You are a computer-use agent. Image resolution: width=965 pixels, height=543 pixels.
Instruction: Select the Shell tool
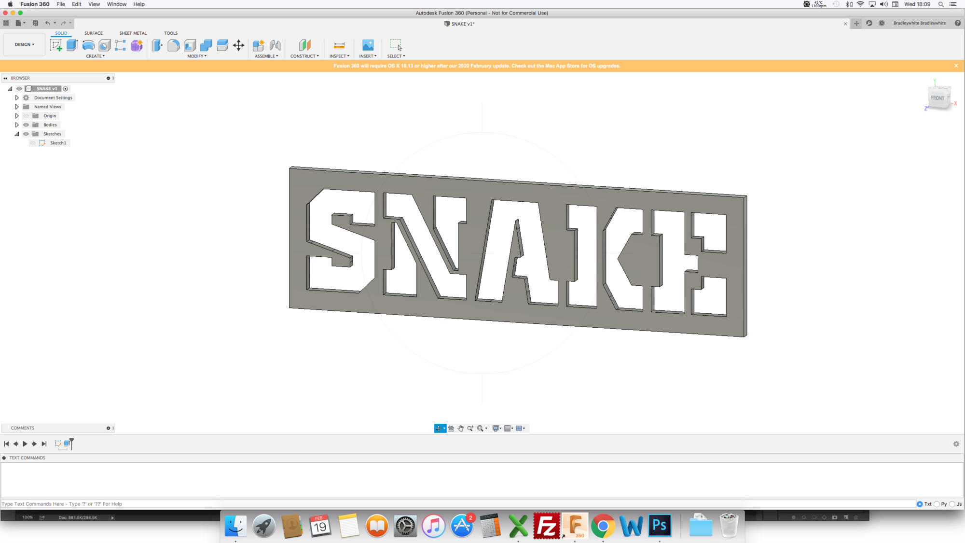click(190, 45)
